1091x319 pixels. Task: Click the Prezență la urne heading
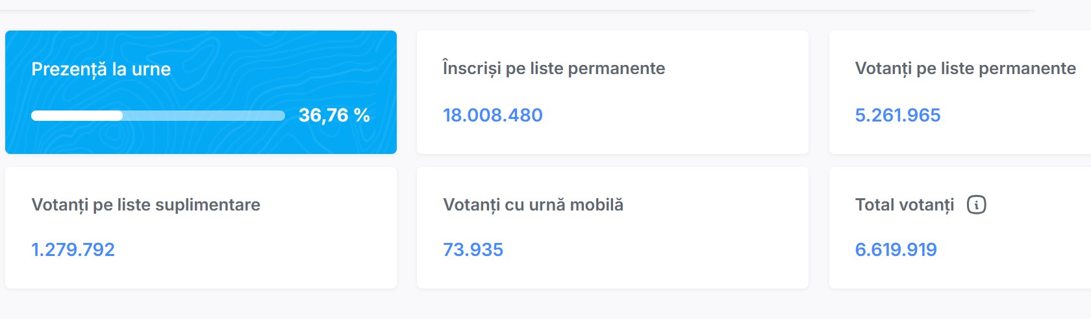(x=101, y=70)
